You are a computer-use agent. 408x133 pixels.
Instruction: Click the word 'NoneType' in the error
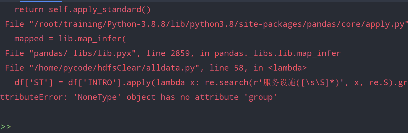(97, 97)
